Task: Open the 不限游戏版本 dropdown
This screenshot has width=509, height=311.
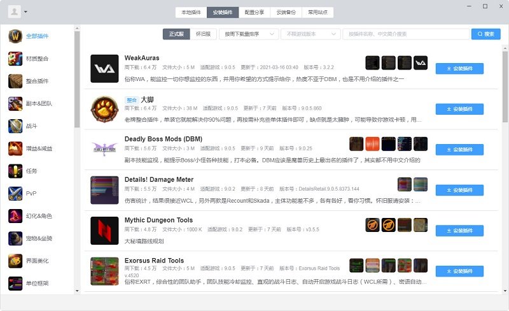Action: [x=310, y=34]
